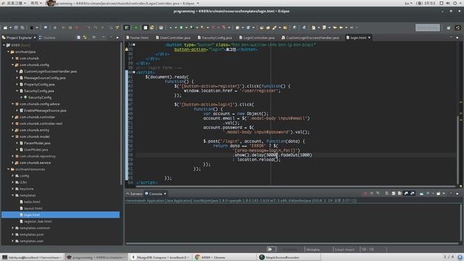This screenshot has height=261, width=464.
Task: Select ParamModel.java in Project Explorer
Action: (37, 143)
